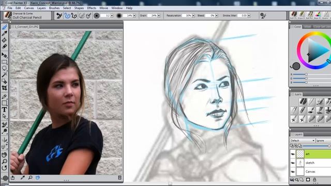Switch to the Color panel tab

coord(296,27)
